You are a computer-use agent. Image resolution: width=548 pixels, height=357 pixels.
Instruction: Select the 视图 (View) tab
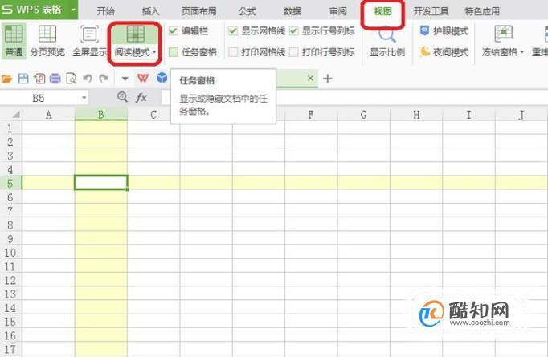382,11
